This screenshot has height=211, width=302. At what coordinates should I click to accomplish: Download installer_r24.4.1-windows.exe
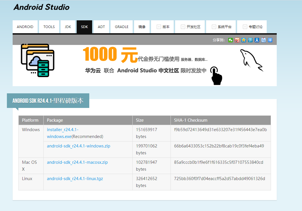[63, 133]
